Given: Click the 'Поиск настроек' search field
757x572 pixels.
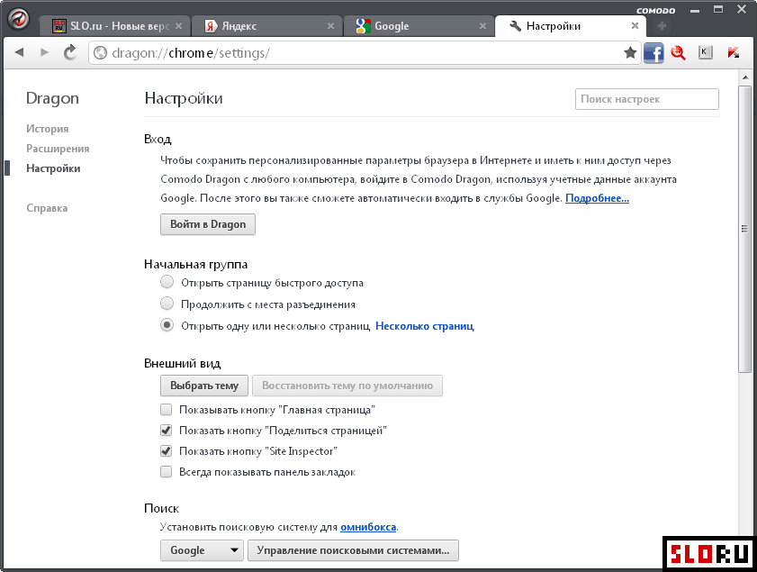Looking at the screenshot, I should point(647,99).
